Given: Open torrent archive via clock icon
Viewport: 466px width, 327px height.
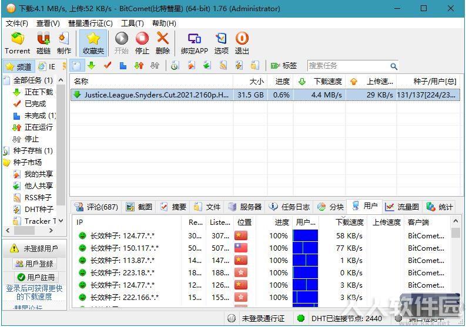Looking at the screenshot, I should coord(175,66).
